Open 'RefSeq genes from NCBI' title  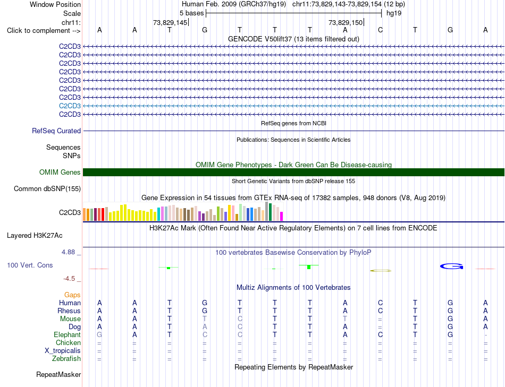(x=293, y=123)
